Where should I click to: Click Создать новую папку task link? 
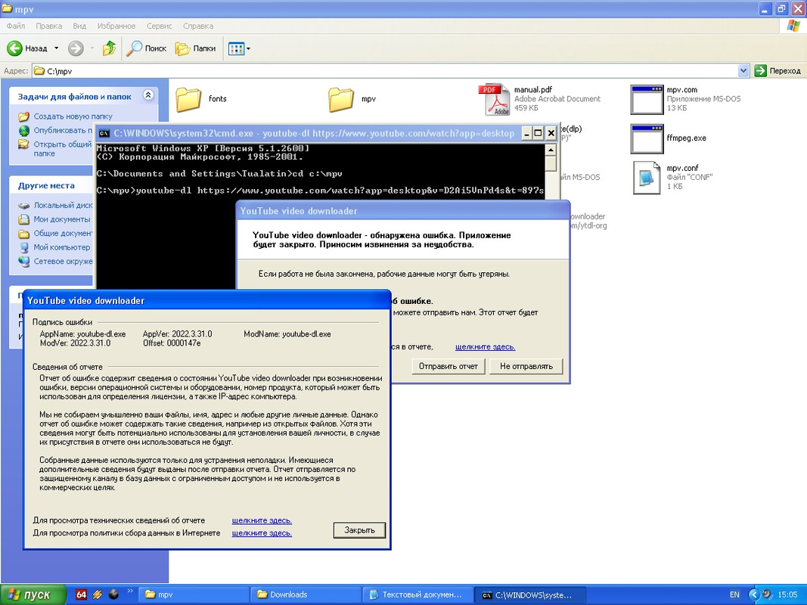click(x=73, y=116)
